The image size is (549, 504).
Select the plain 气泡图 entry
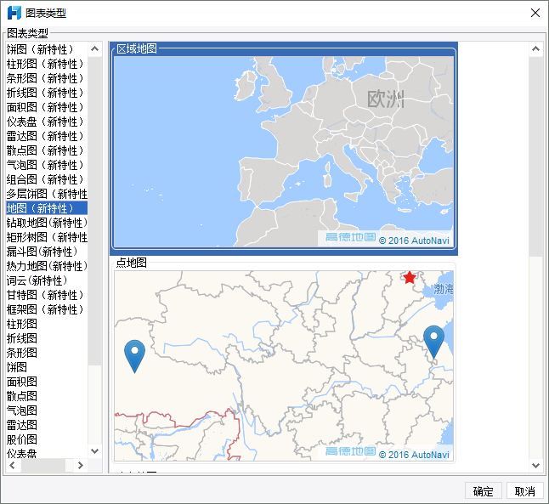47,411
